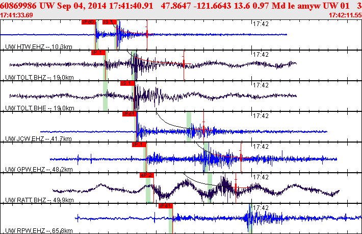
Task: Click the iPd0 pick flag on HTW trace
Action: tap(89, 22)
